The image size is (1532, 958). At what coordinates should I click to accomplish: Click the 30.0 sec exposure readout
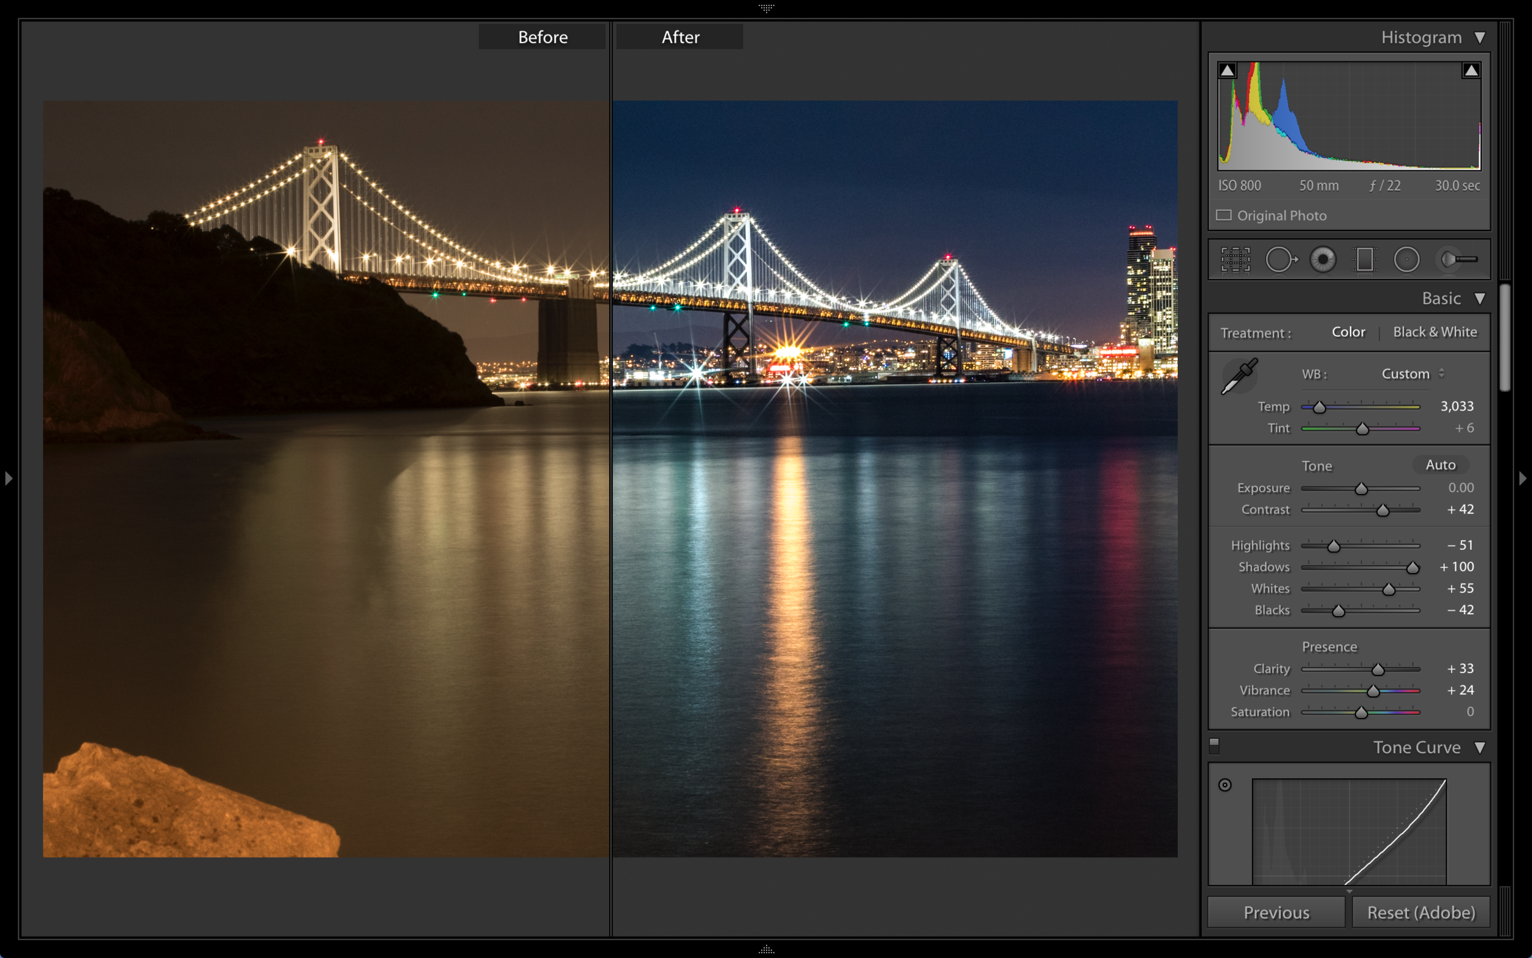pos(1457,186)
